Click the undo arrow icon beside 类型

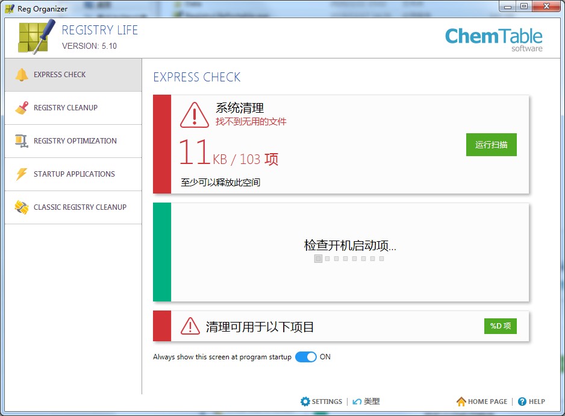pyautogui.click(x=357, y=402)
